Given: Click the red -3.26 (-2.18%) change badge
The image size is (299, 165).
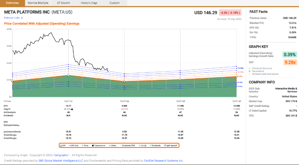Looking at the screenshot, I should [x=230, y=13].
